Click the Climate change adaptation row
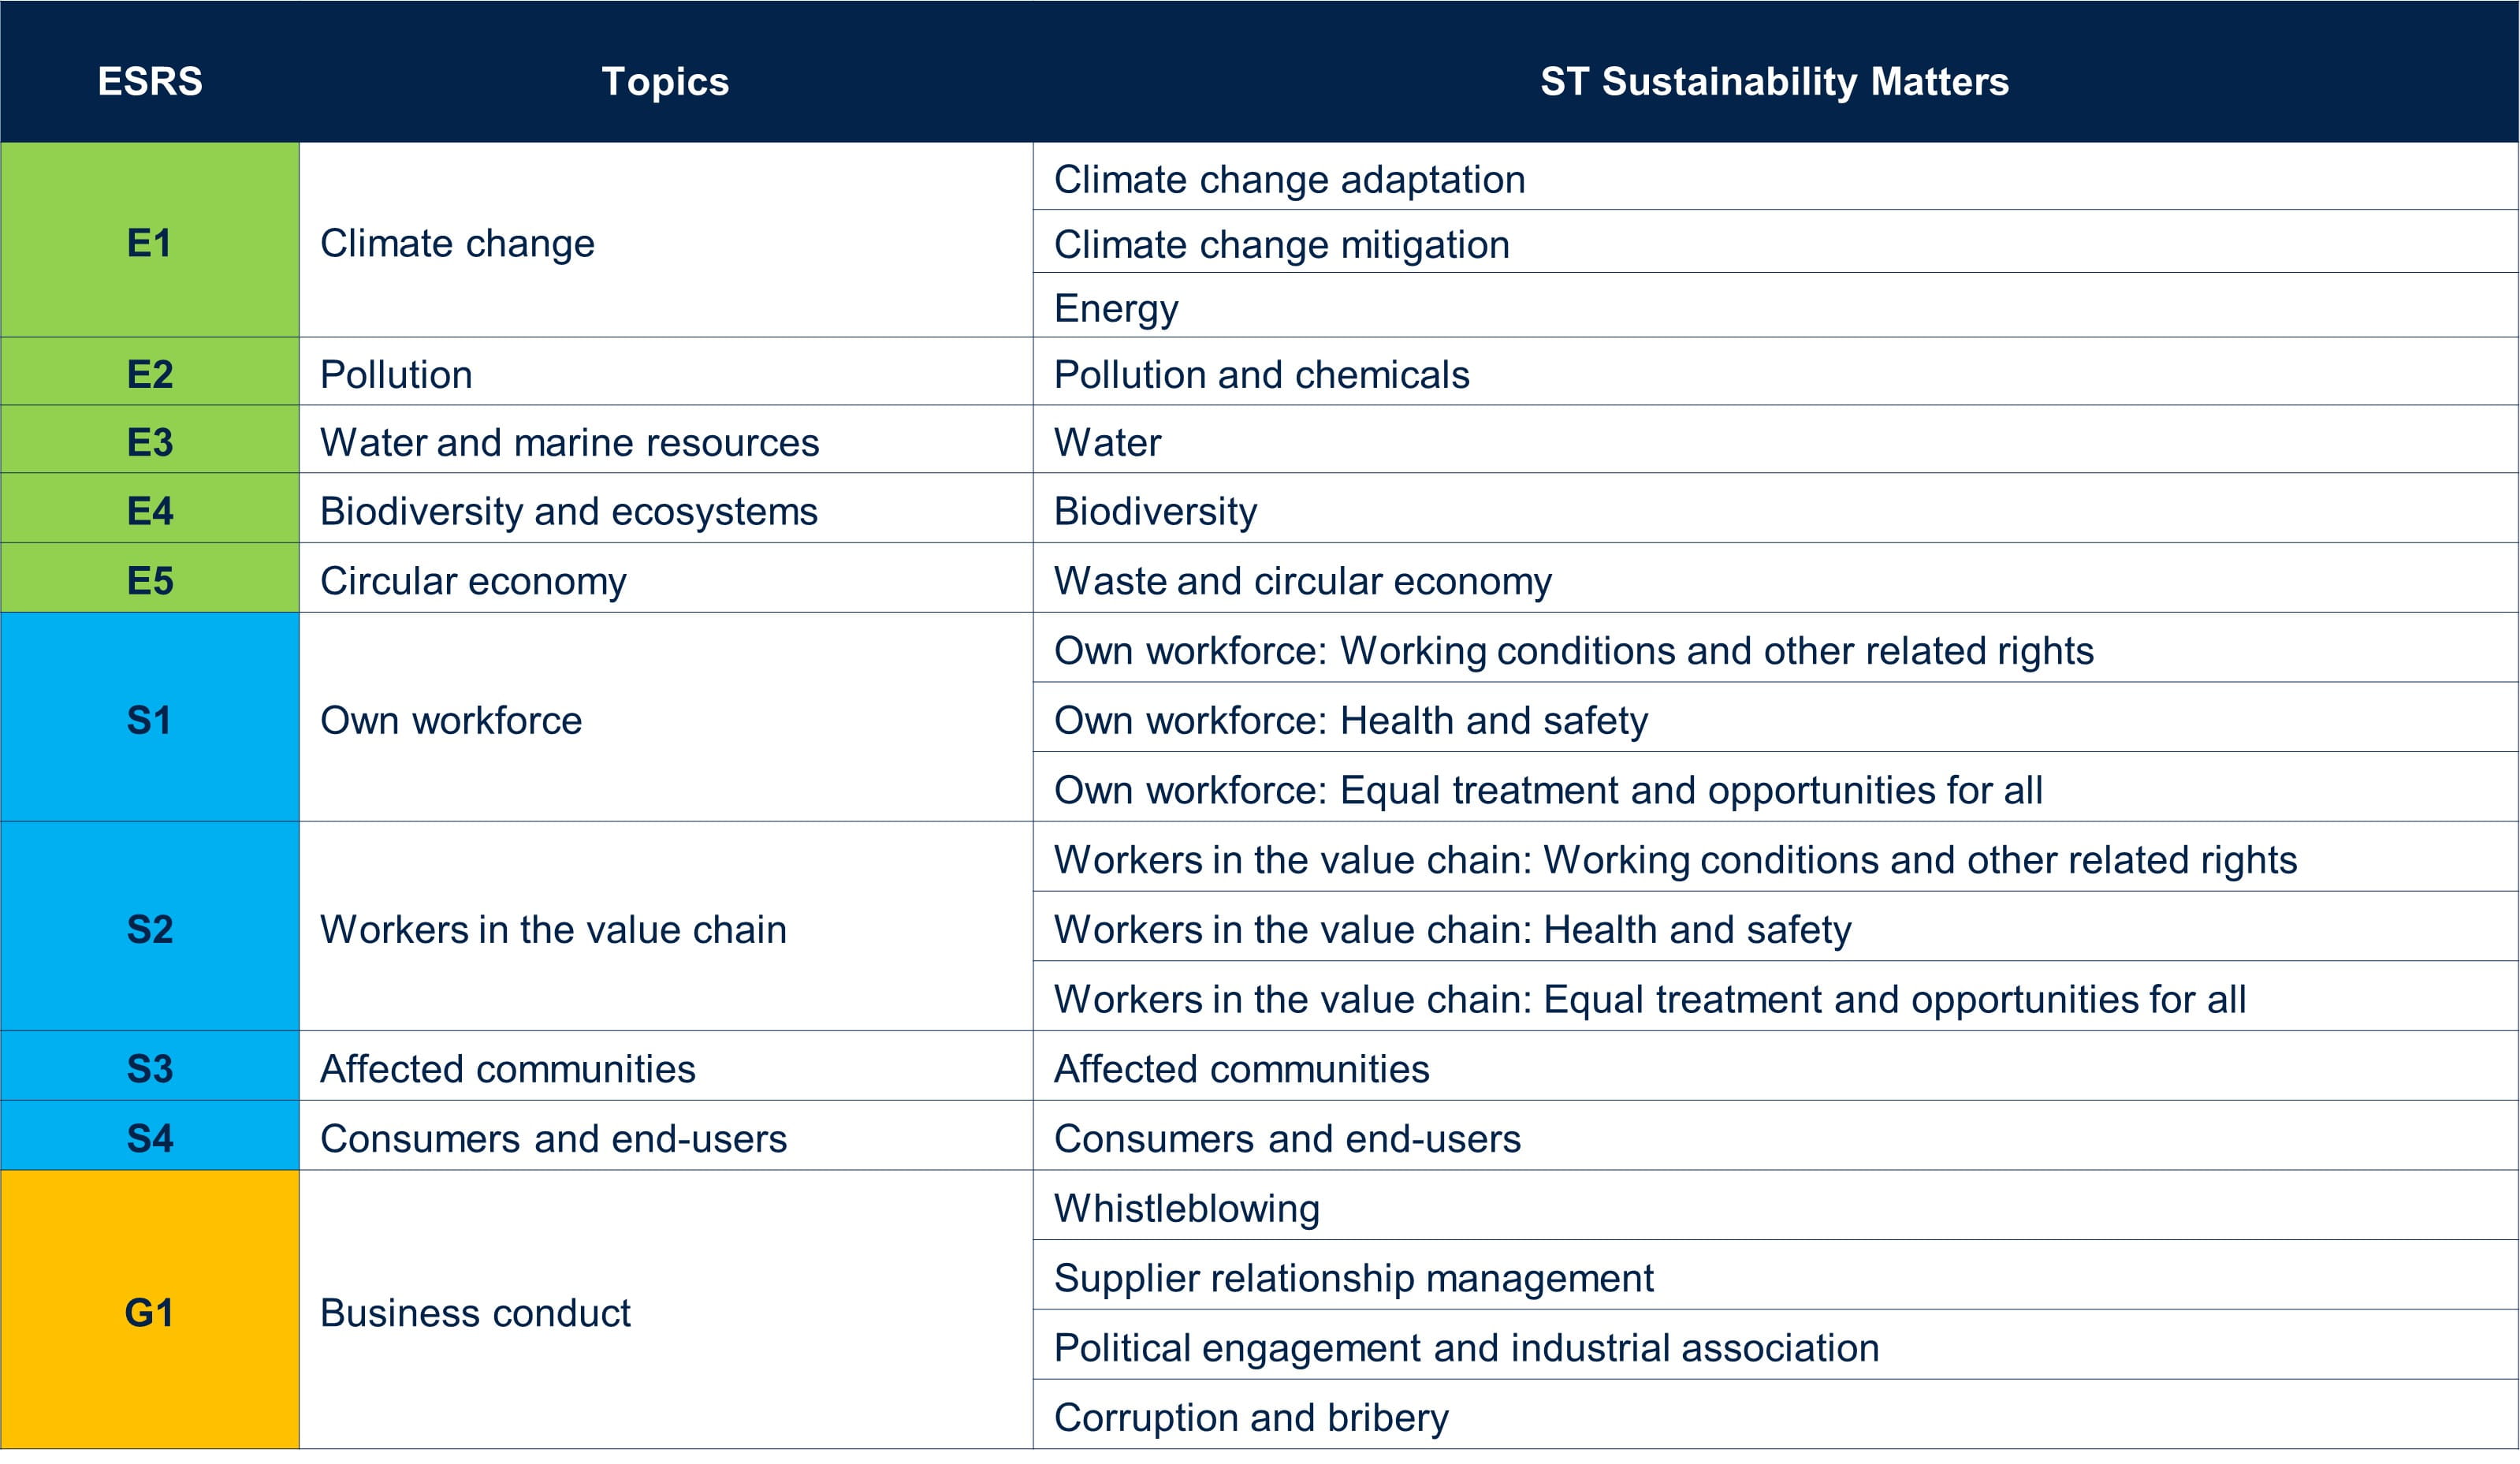This screenshot has height=1464, width=2520. (1289, 179)
